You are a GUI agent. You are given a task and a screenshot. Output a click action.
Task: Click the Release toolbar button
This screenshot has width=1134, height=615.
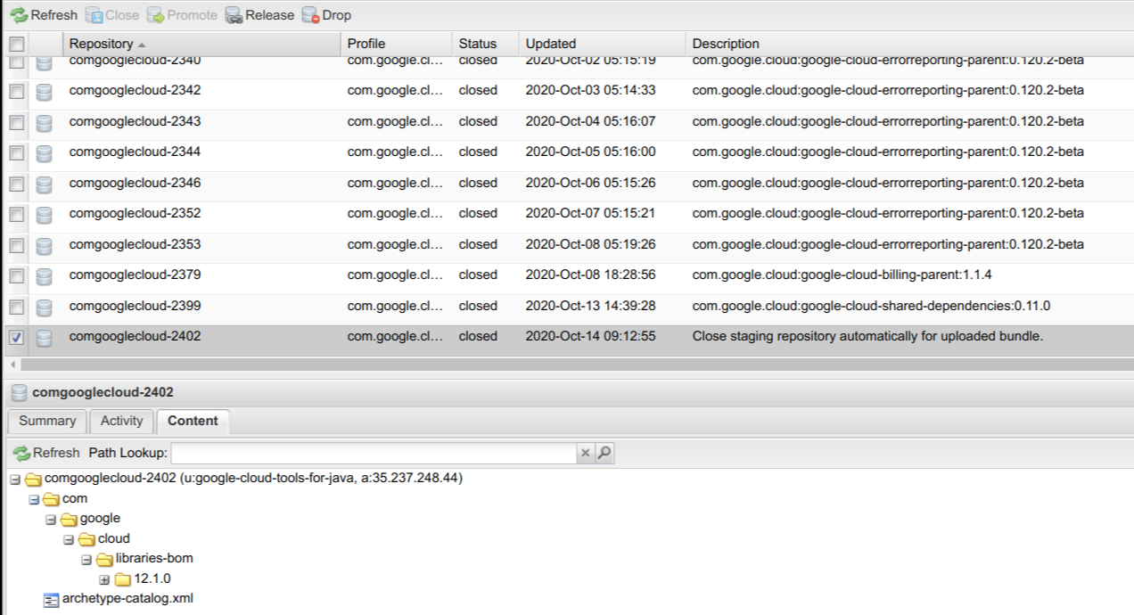click(259, 15)
